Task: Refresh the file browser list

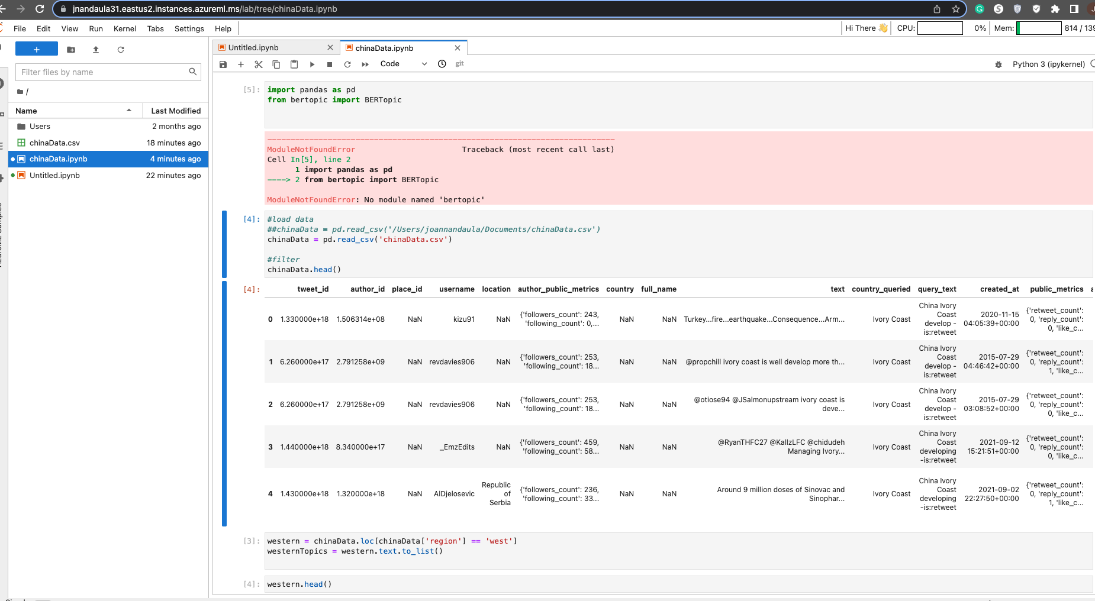Action: (x=121, y=50)
